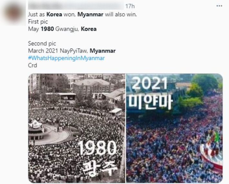Click the 17h timestamp

click(130, 6)
